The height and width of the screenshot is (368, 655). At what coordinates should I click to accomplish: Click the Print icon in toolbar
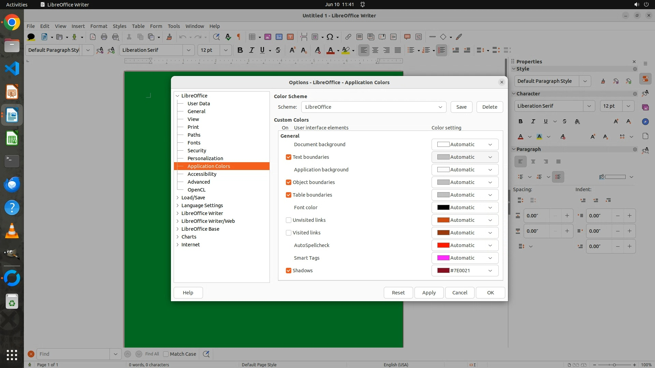point(104,37)
